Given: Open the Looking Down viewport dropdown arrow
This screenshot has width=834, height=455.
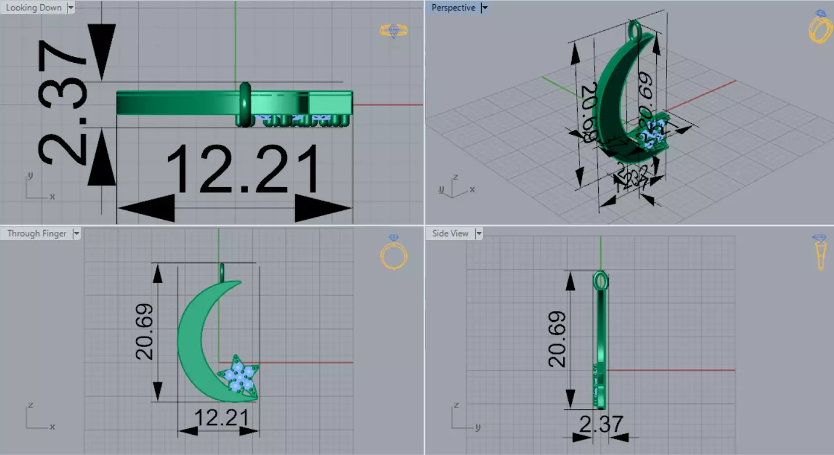Looking at the screenshot, I should point(71,8).
